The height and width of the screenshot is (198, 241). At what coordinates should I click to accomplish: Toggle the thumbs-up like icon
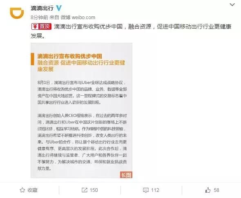[x=208, y=190]
